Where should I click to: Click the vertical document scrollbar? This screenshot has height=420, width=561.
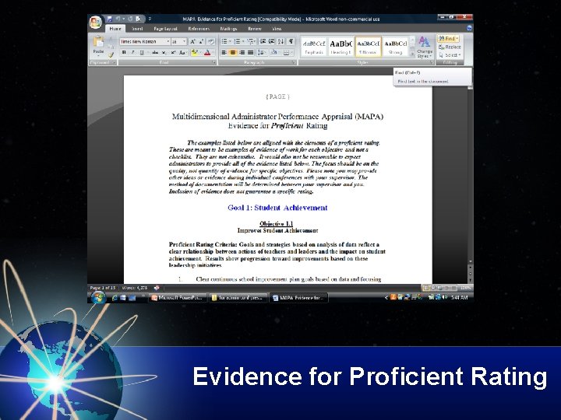(x=470, y=173)
